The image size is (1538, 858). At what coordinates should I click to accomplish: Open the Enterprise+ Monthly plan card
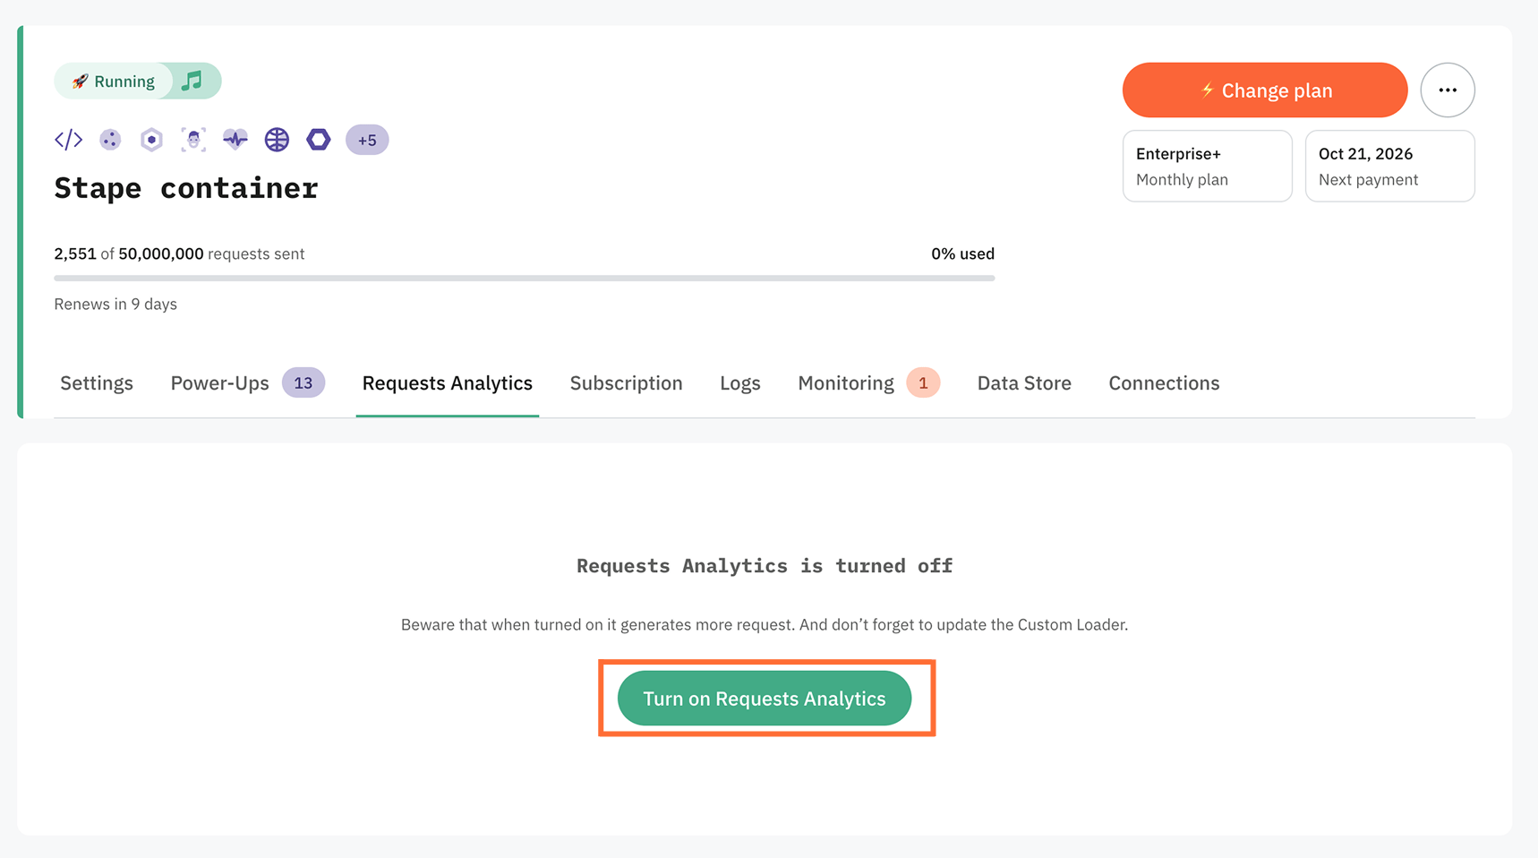(x=1207, y=166)
